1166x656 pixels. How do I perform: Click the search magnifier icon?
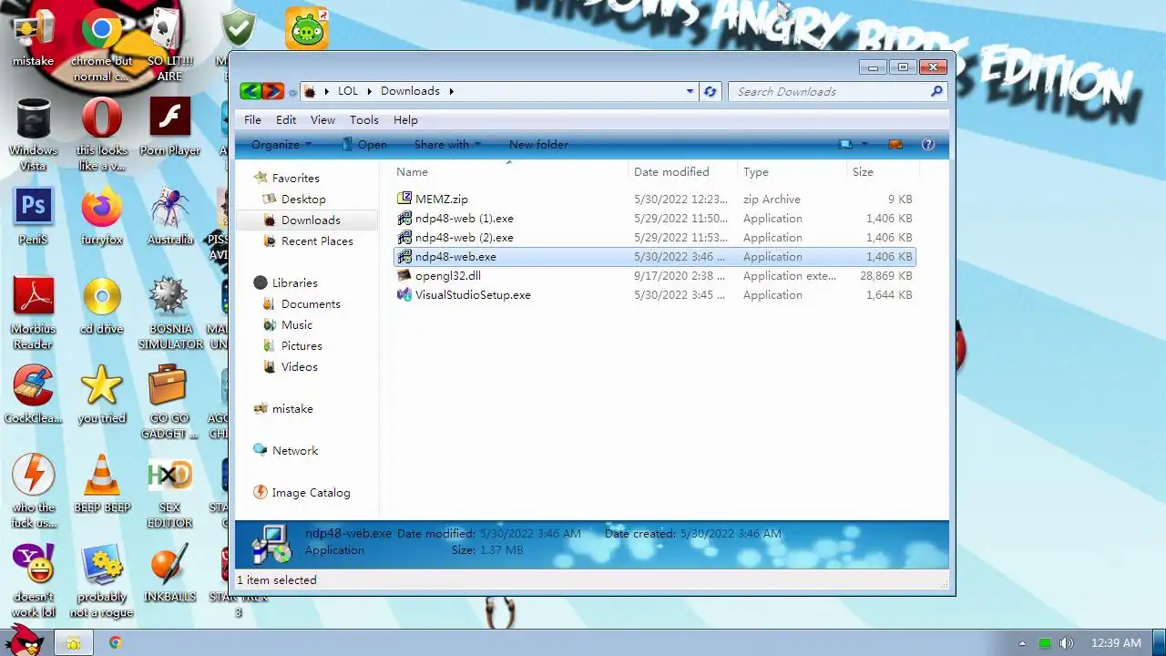[936, 91]
